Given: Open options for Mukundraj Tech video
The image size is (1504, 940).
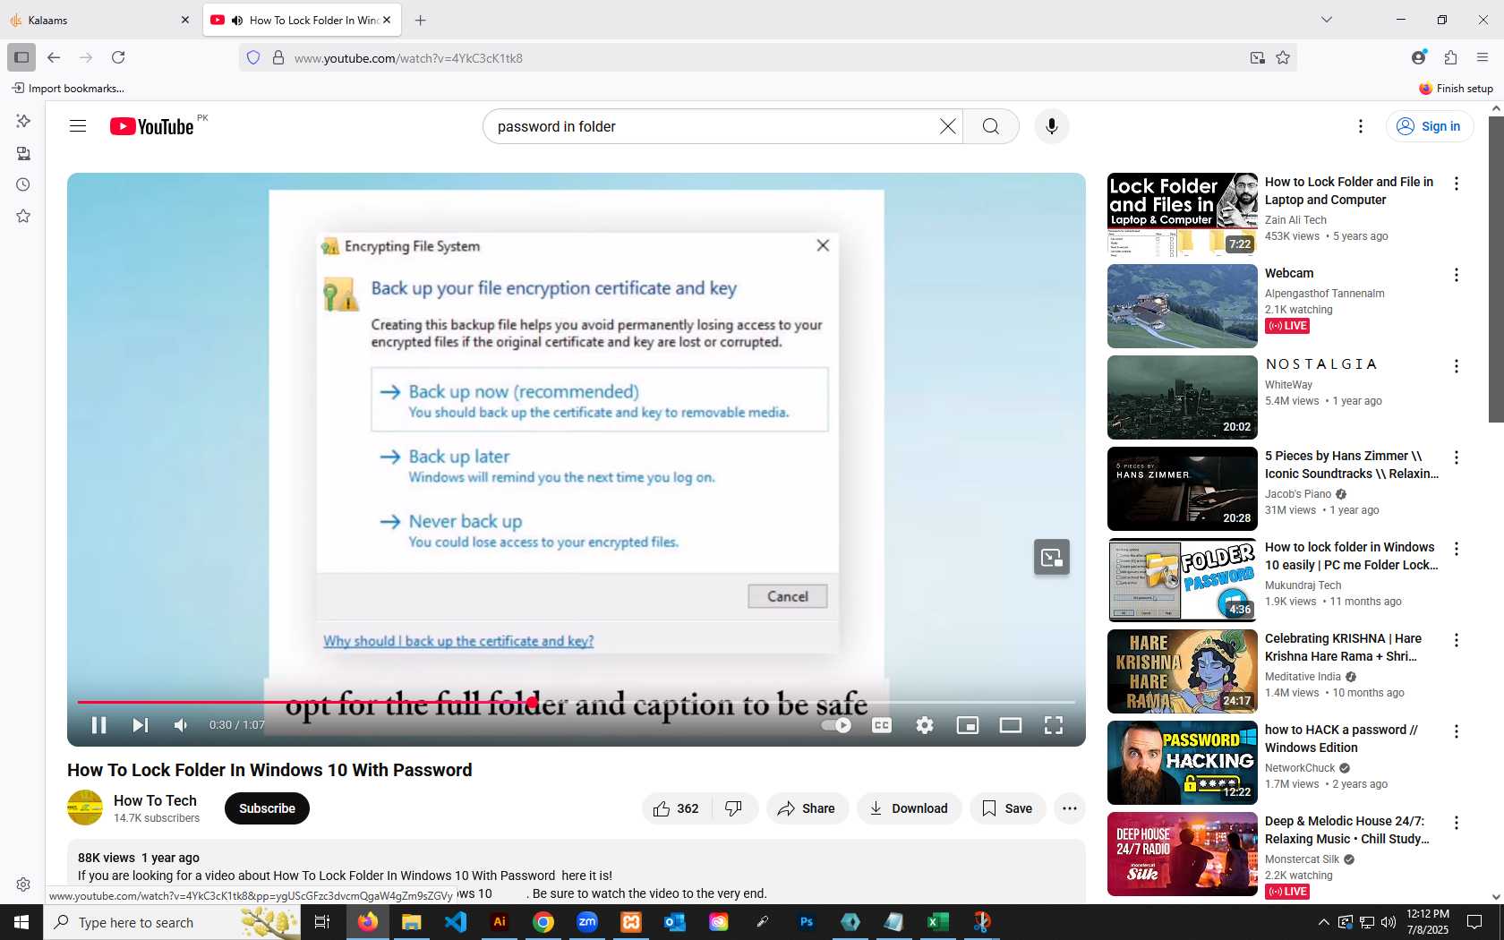Looking at the screenshot, I should [1457, 549].
